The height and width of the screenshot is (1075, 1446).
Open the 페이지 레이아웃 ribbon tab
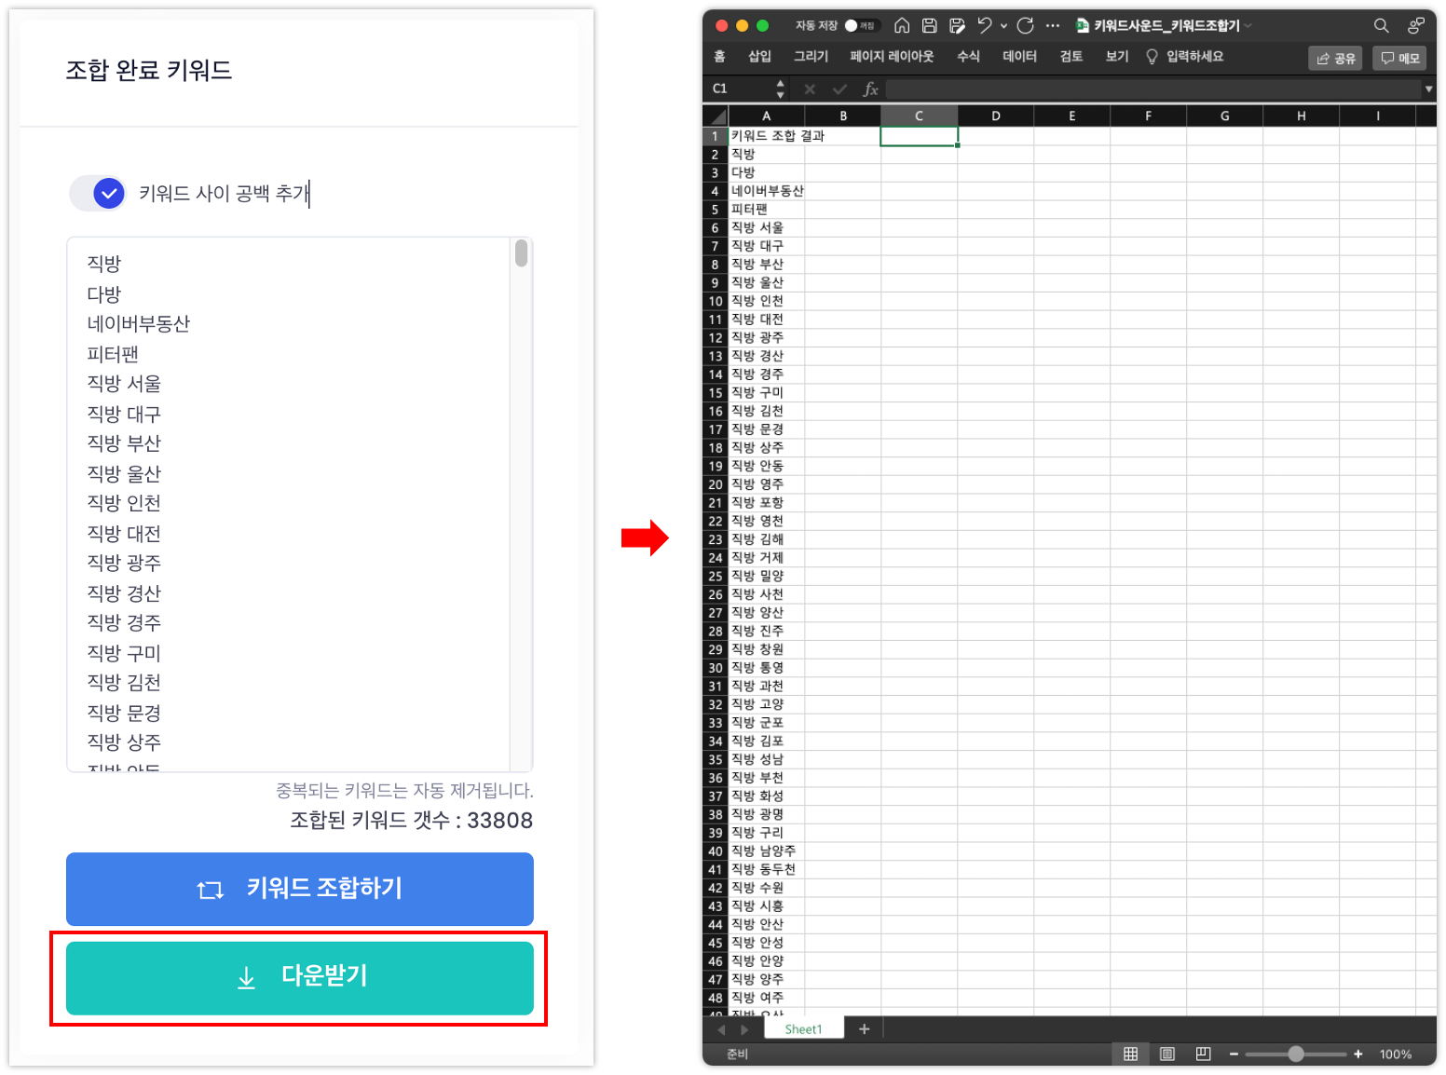coord(892,57)
